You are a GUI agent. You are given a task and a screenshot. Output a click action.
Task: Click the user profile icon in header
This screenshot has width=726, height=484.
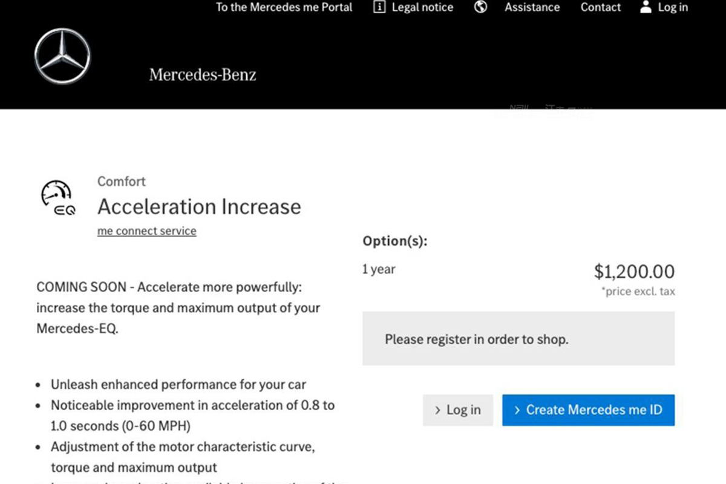(646, 7)
